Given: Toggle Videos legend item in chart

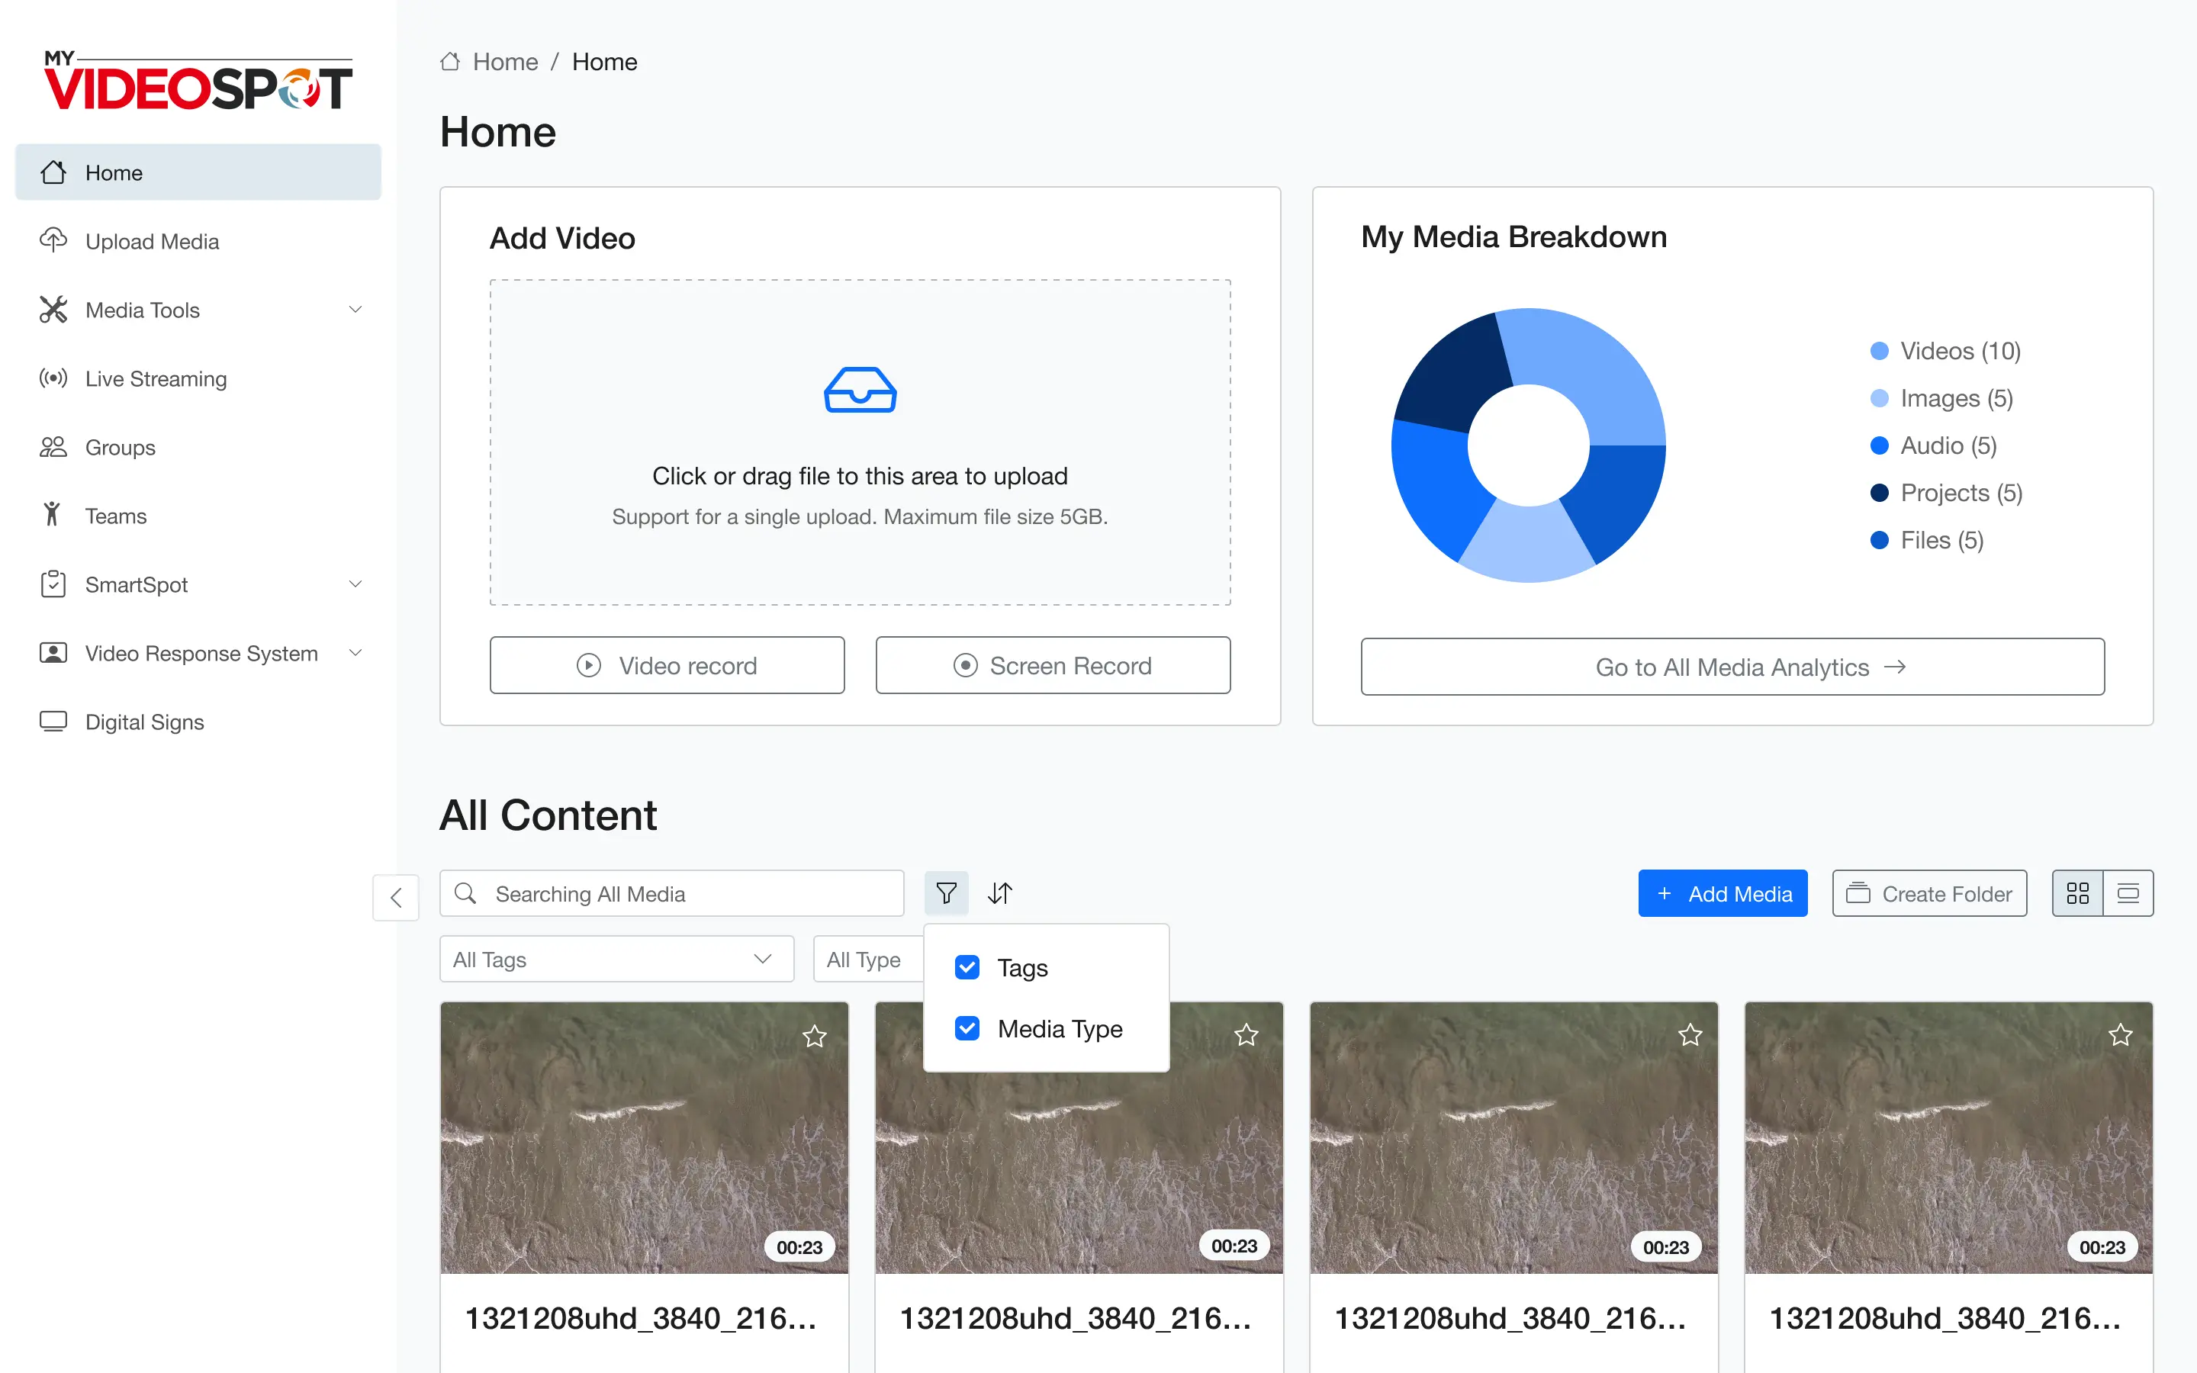Looking at the screenshot, I should (x=1944, y=351).
